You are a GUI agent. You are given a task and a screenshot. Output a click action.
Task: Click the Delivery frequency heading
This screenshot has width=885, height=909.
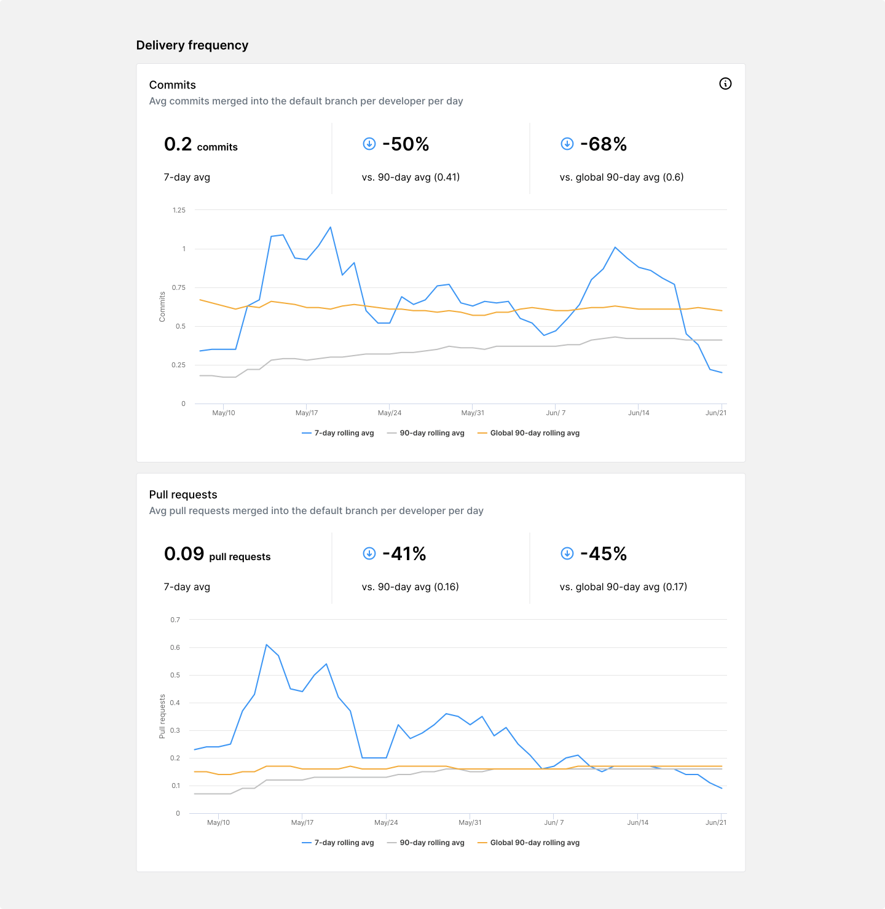pos(192,45)
